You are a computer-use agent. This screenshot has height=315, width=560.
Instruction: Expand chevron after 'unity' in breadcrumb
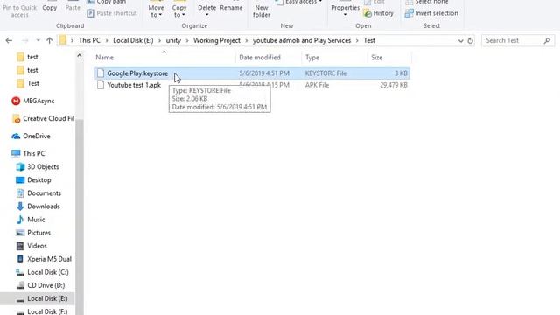[187, 41]
